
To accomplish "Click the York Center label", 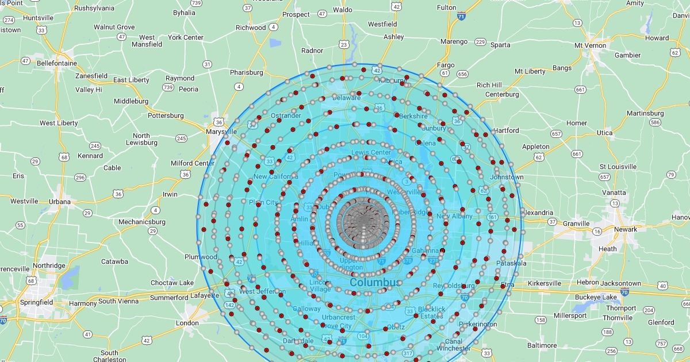I will click(x=186, y=37).
